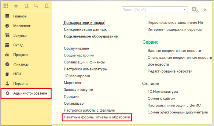Open Интернет-поддержка и сервисы
The height and width of the screenshot is (126, 214).
coord(175,29)
